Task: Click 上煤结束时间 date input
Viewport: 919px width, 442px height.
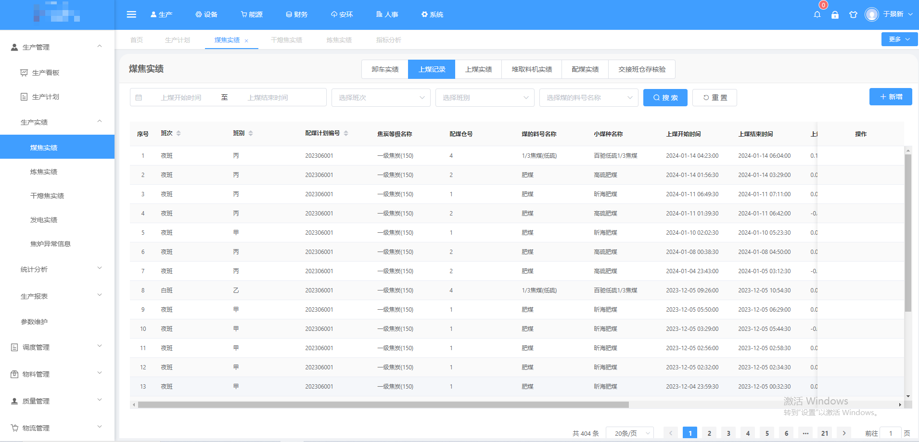Action: [268, 98]
